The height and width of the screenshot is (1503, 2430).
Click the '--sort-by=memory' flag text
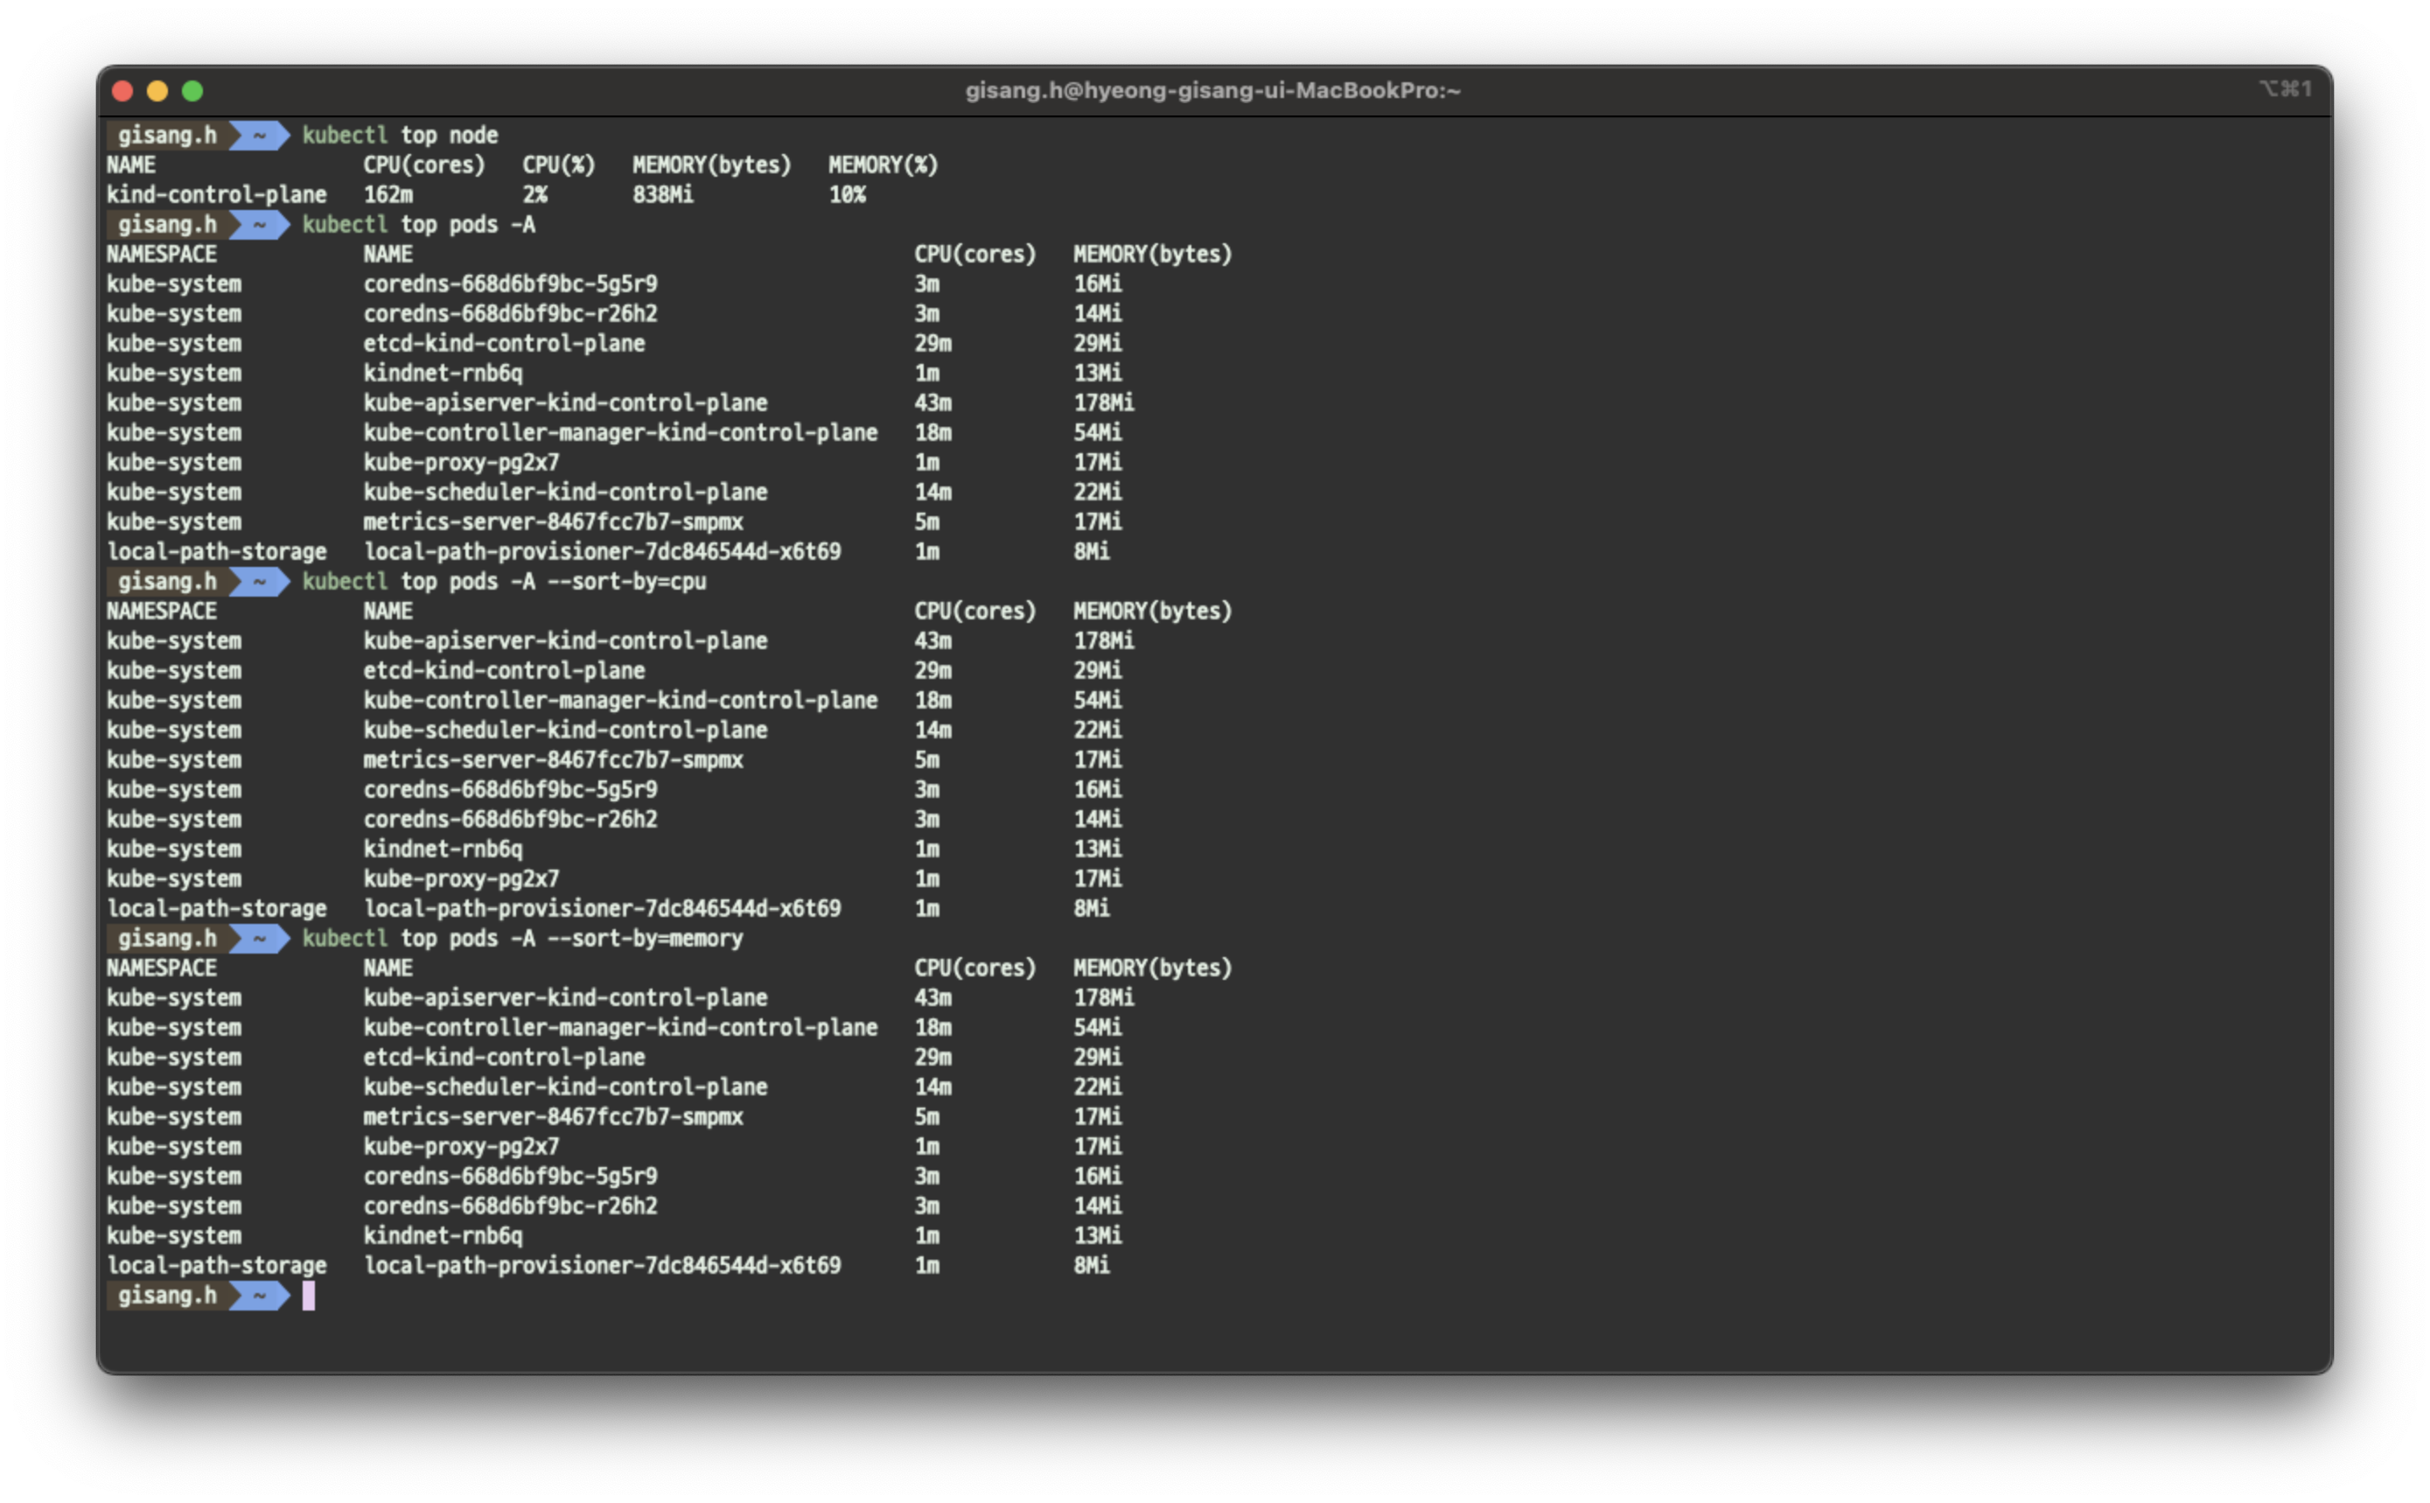click(645, 939)
